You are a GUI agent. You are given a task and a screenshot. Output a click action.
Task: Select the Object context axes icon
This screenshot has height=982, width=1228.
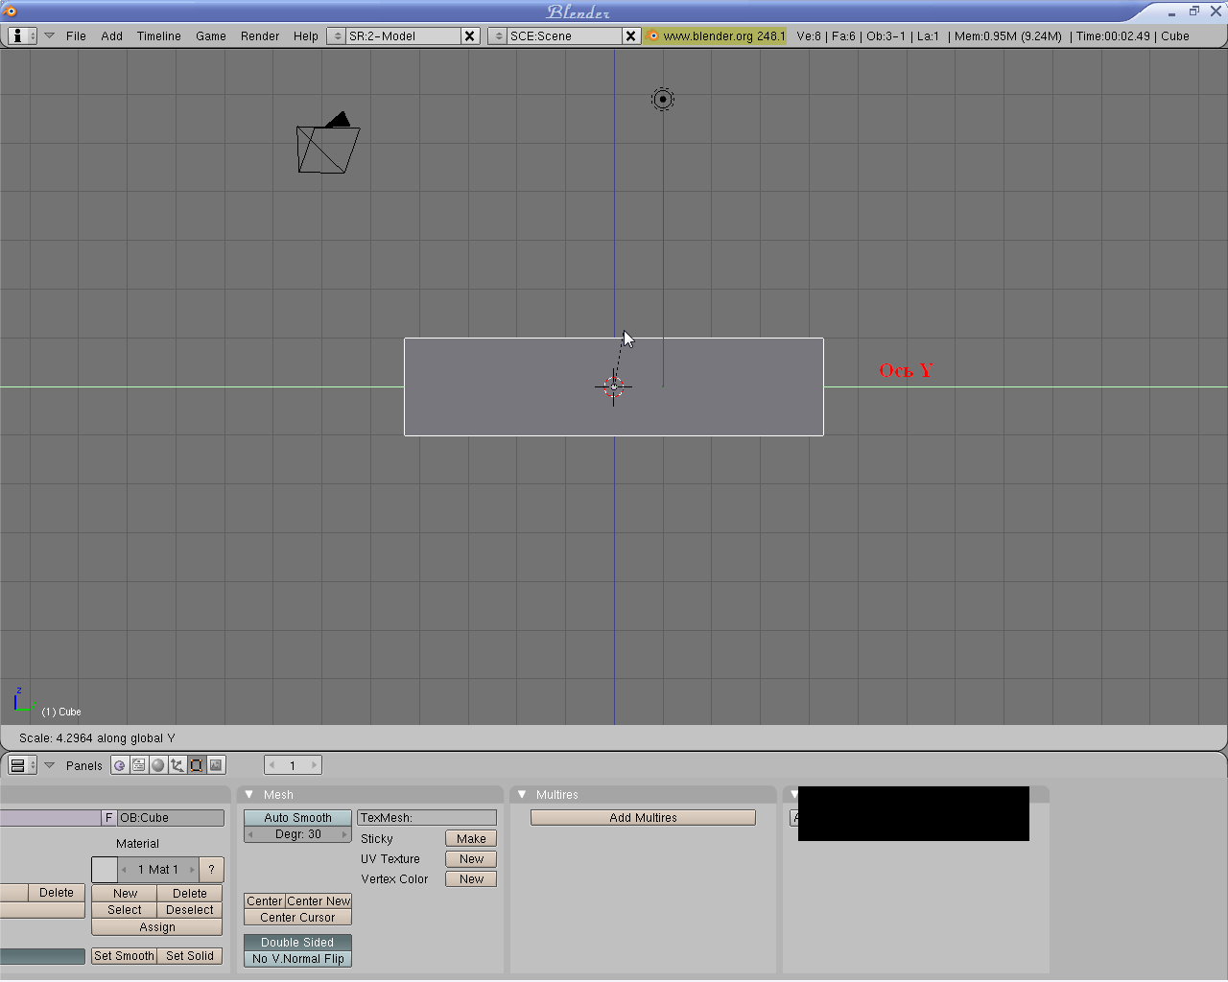click(177, 765)
